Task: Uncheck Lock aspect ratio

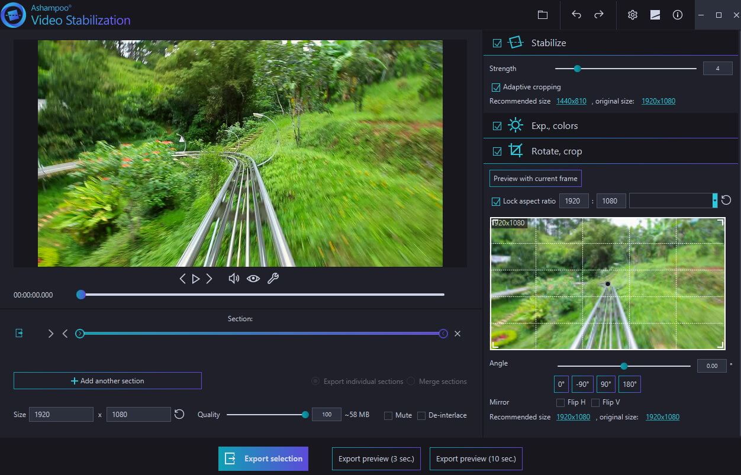Action: [x=496, y=201]
